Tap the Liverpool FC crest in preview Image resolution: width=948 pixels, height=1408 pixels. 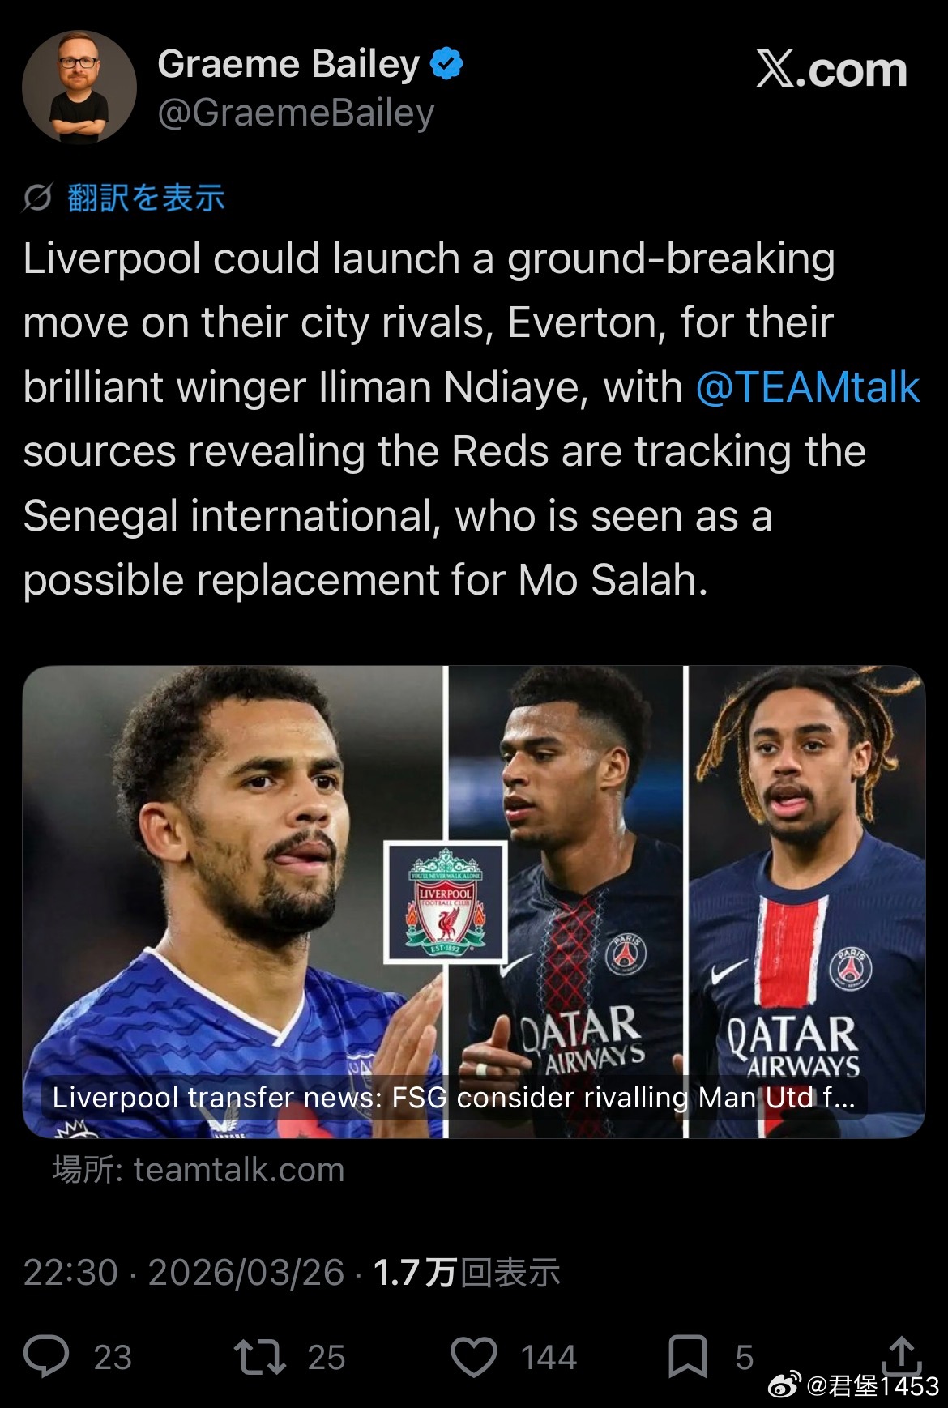[x=445, y=901]
